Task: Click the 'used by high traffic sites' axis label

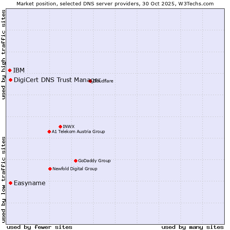Action: click(x=3, y=55)
